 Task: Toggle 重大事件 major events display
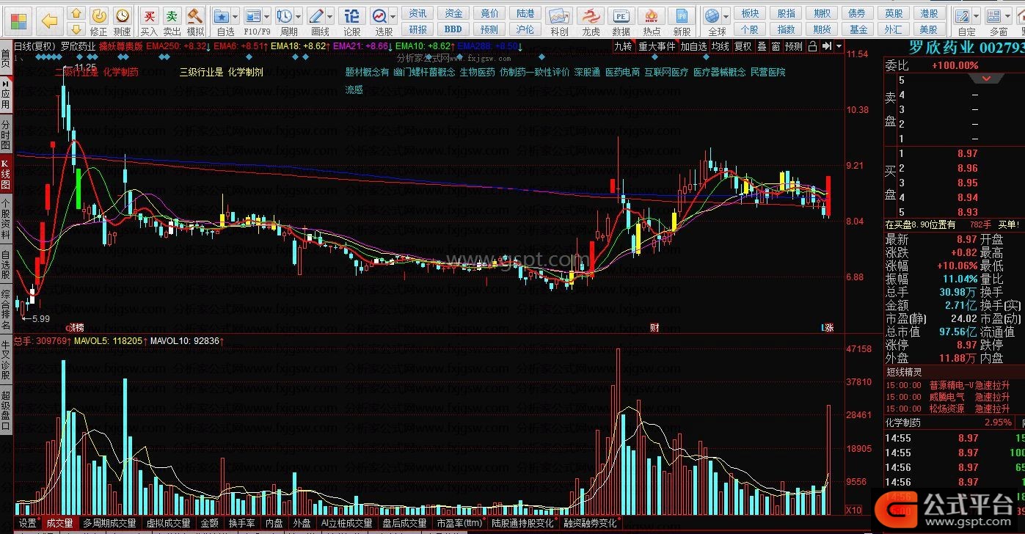click(657, 46)
